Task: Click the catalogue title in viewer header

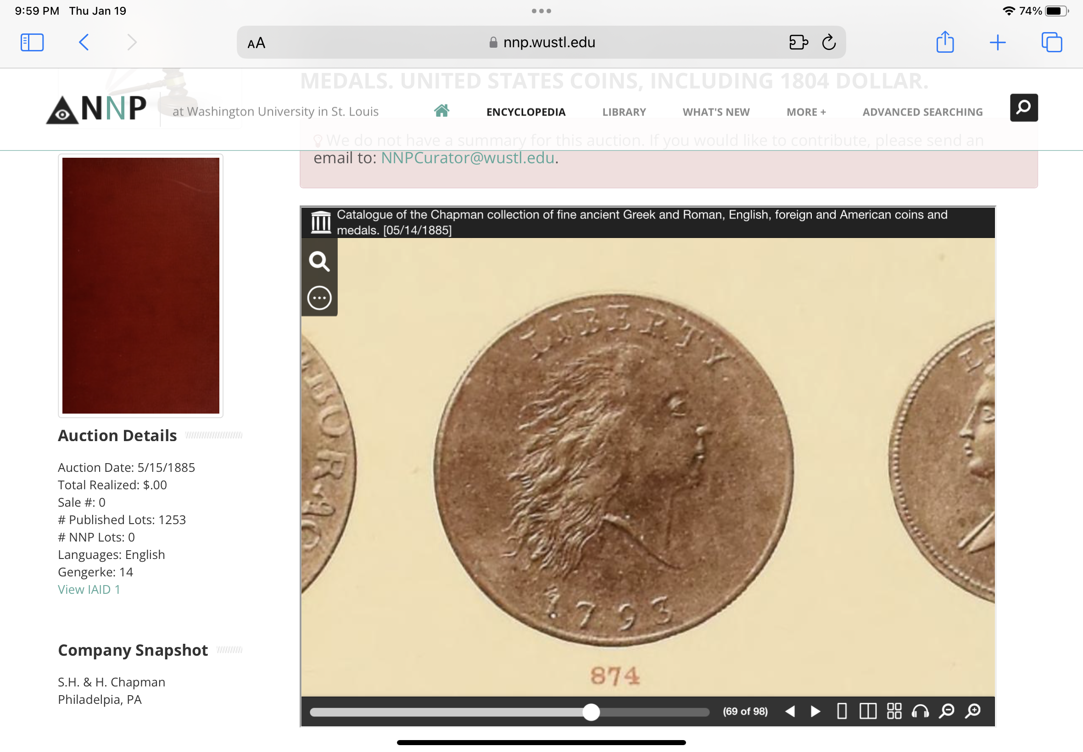Action: point(642,222)
